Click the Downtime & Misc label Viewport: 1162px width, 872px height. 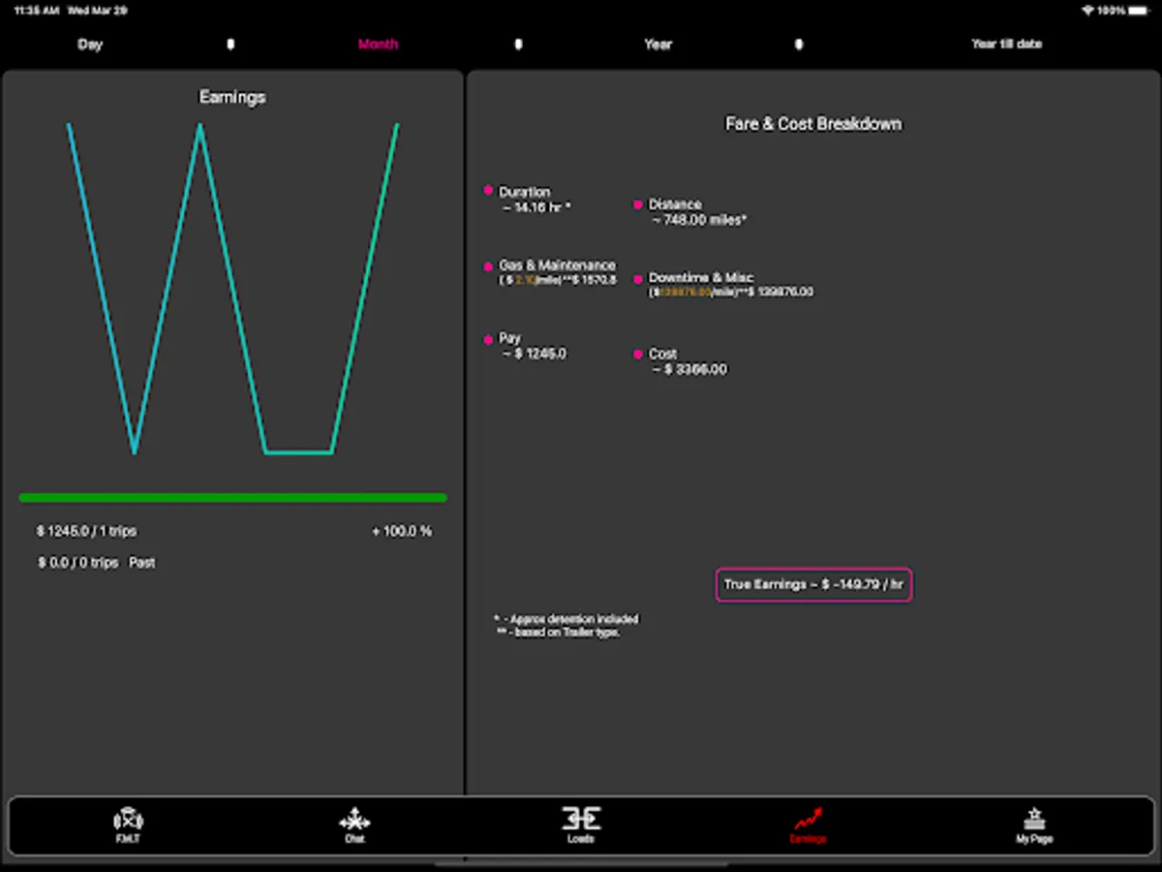pos(701,277)
